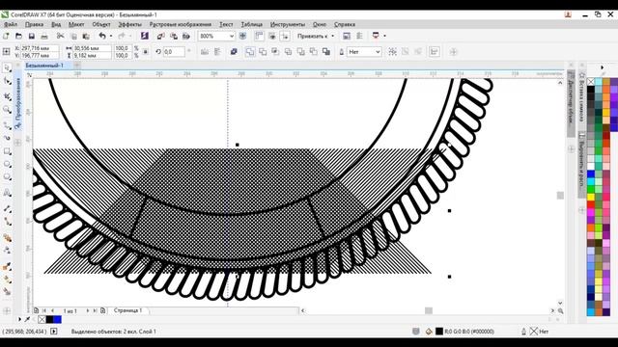618x347 pixels.
Task: Open the Эффекты menu
Action: coord(129,24)
